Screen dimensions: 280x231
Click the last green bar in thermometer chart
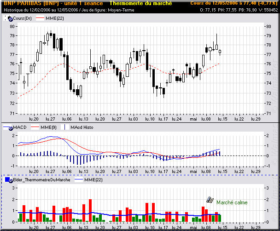coord(220,218)
